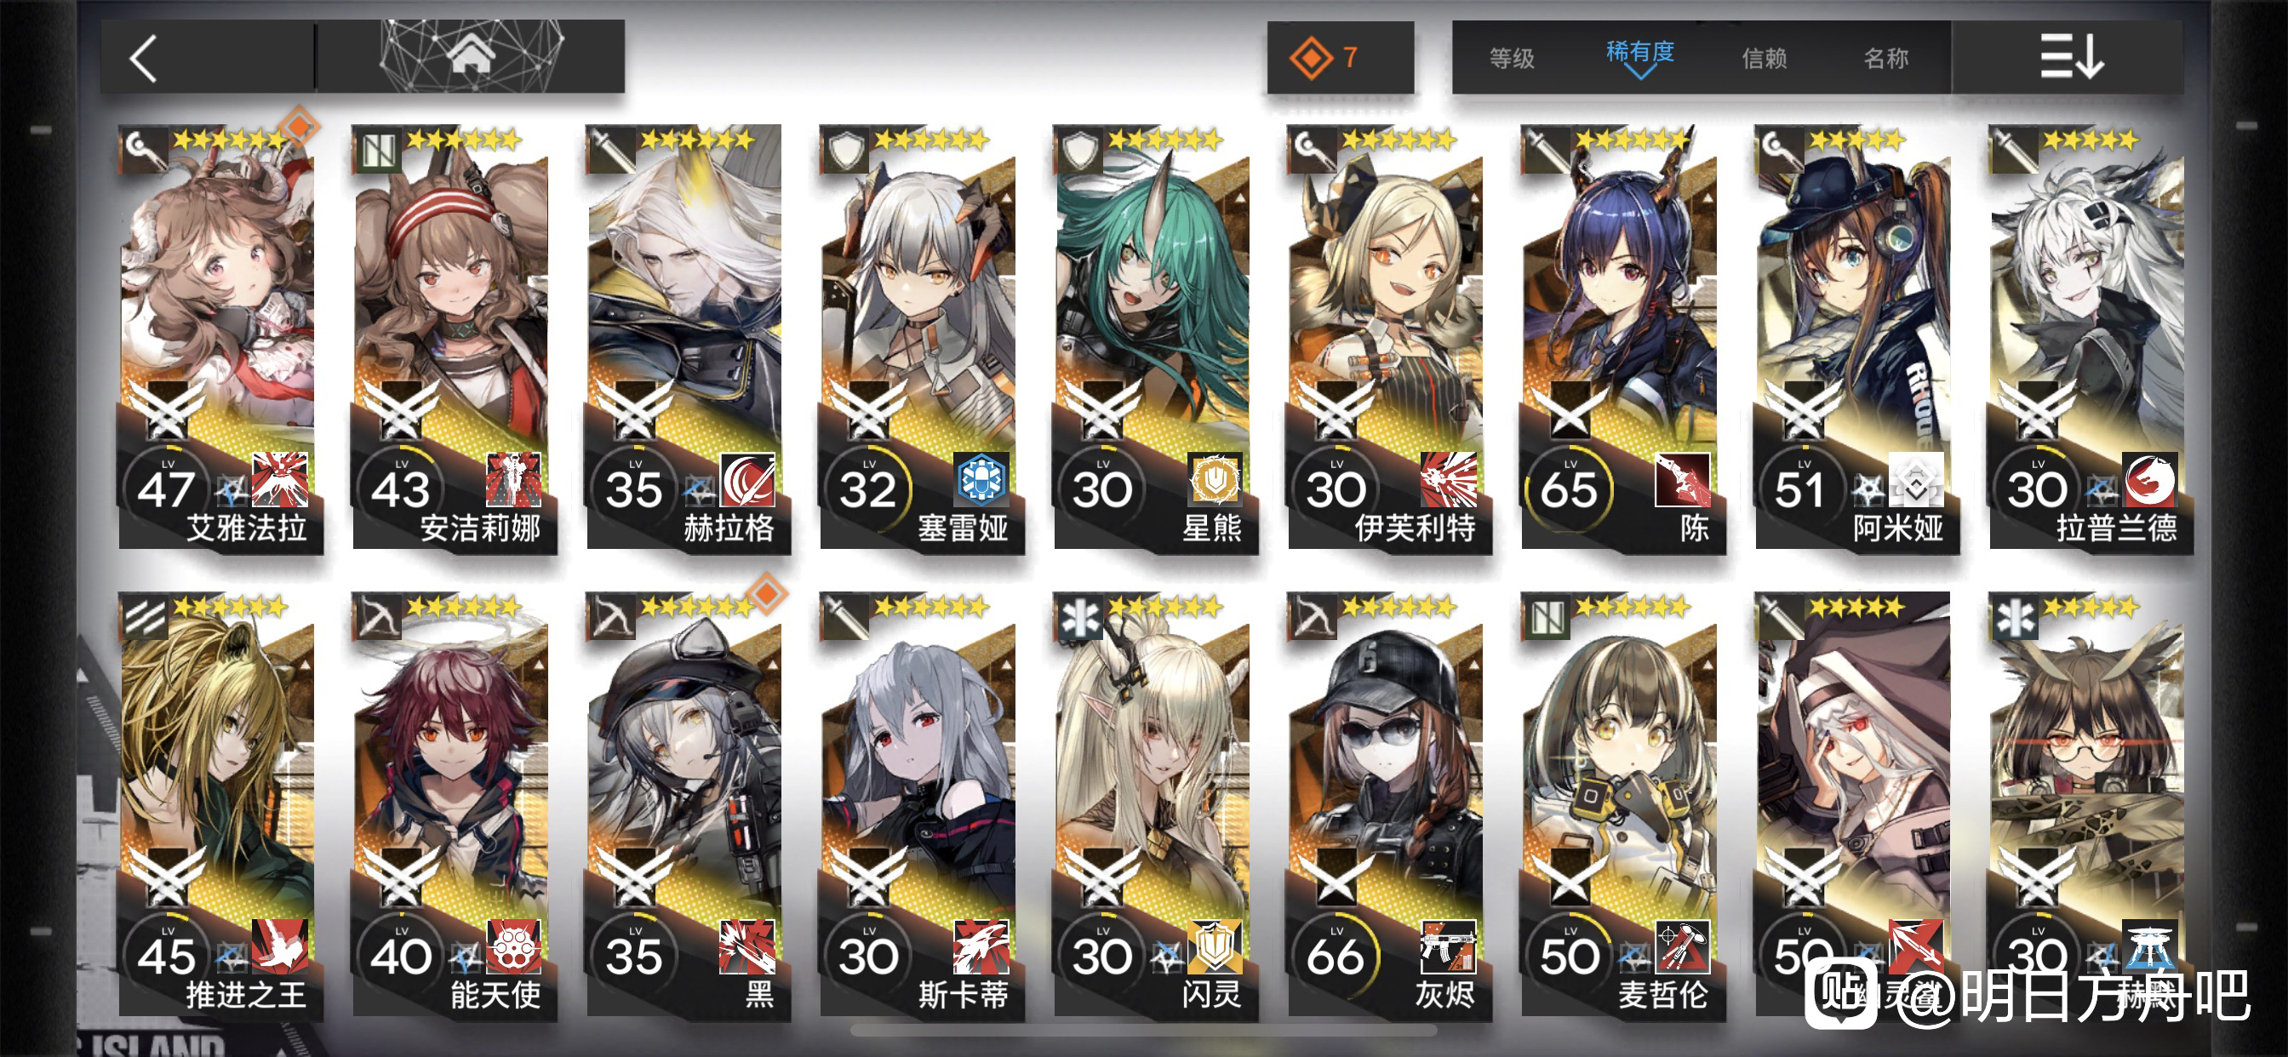Go to the home screen icon

coord(470,54)
